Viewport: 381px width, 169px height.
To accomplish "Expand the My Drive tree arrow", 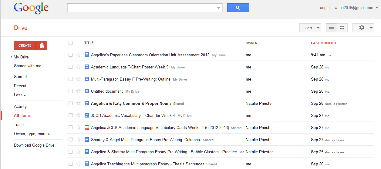I will click(12, 57).
